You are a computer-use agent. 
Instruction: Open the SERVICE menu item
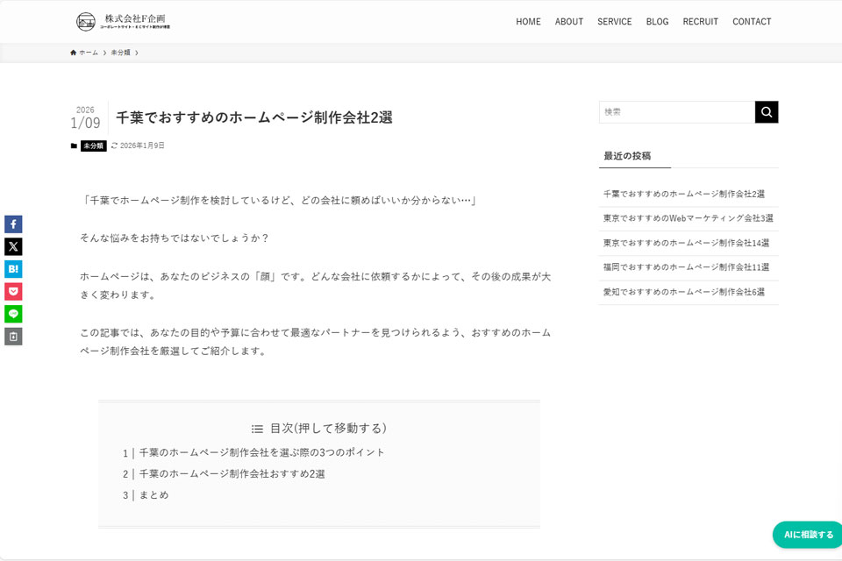614,21
